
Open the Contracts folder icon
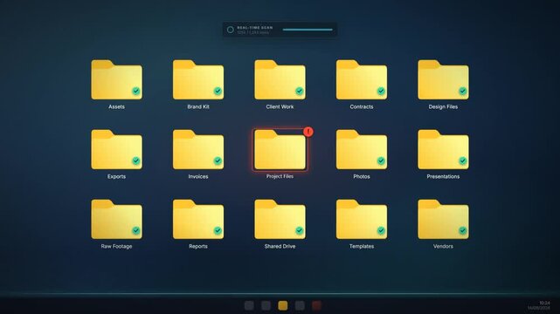coord(362,79)
